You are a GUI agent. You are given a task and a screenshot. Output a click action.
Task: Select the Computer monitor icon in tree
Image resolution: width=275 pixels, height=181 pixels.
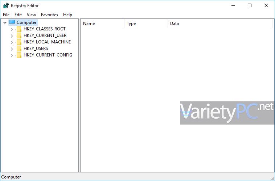pyautogui.click(x=12, y=22)
